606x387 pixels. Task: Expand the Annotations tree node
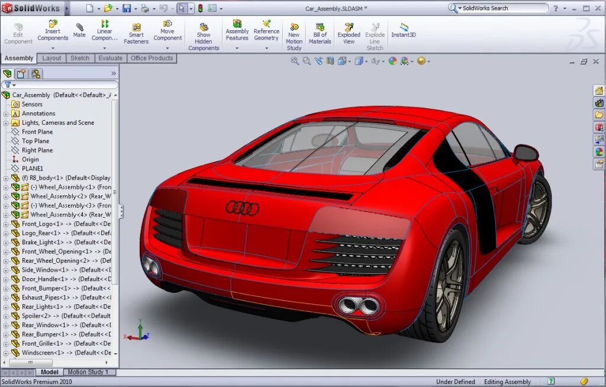click(6, 114)
